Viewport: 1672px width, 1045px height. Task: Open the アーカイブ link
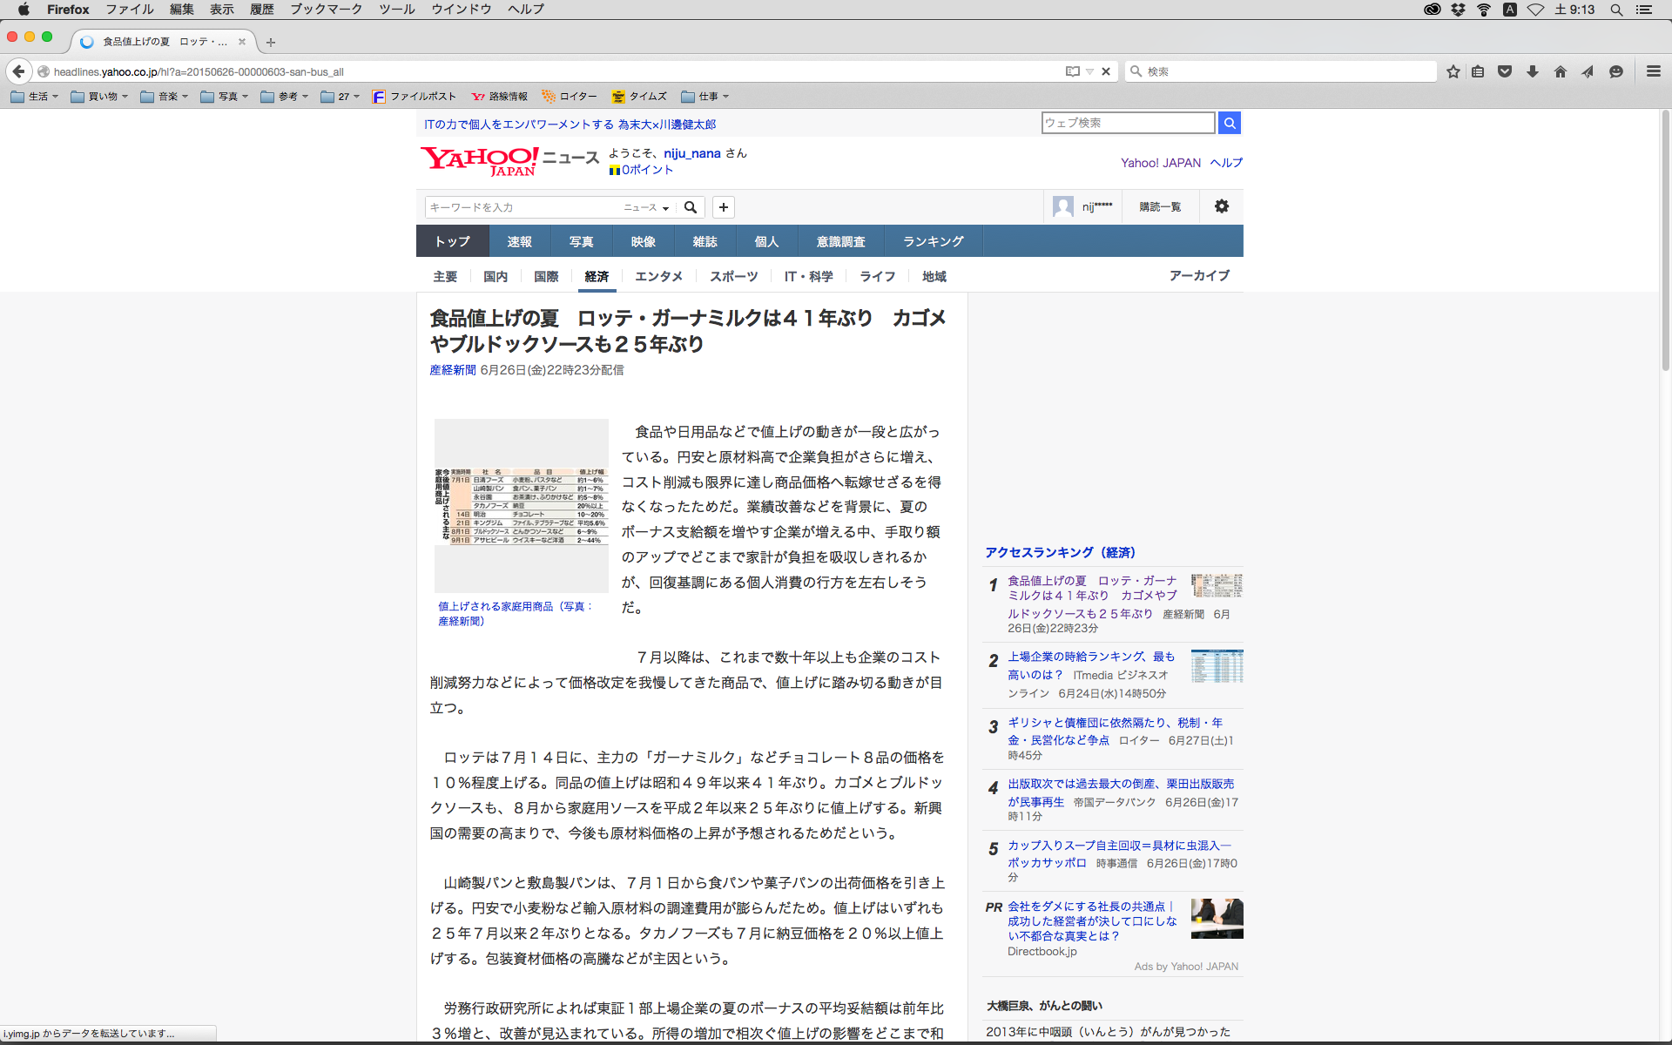click(1198, 275)
